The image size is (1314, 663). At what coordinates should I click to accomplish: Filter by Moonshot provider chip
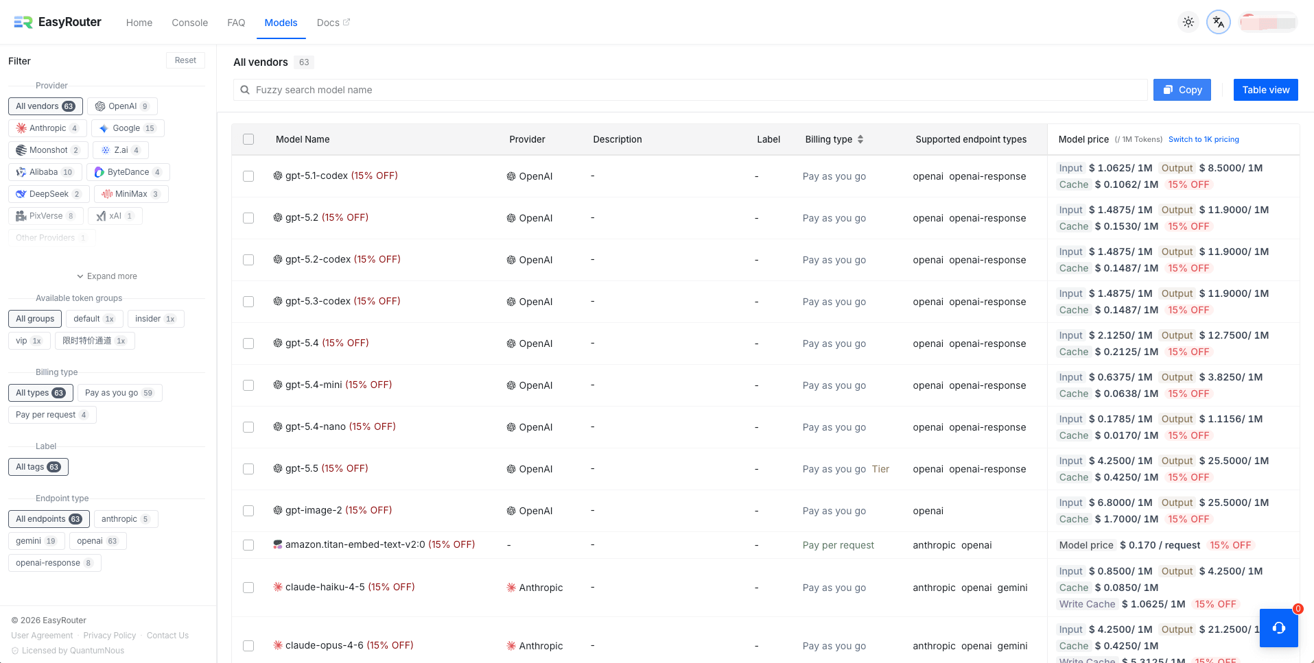point(48,150)
